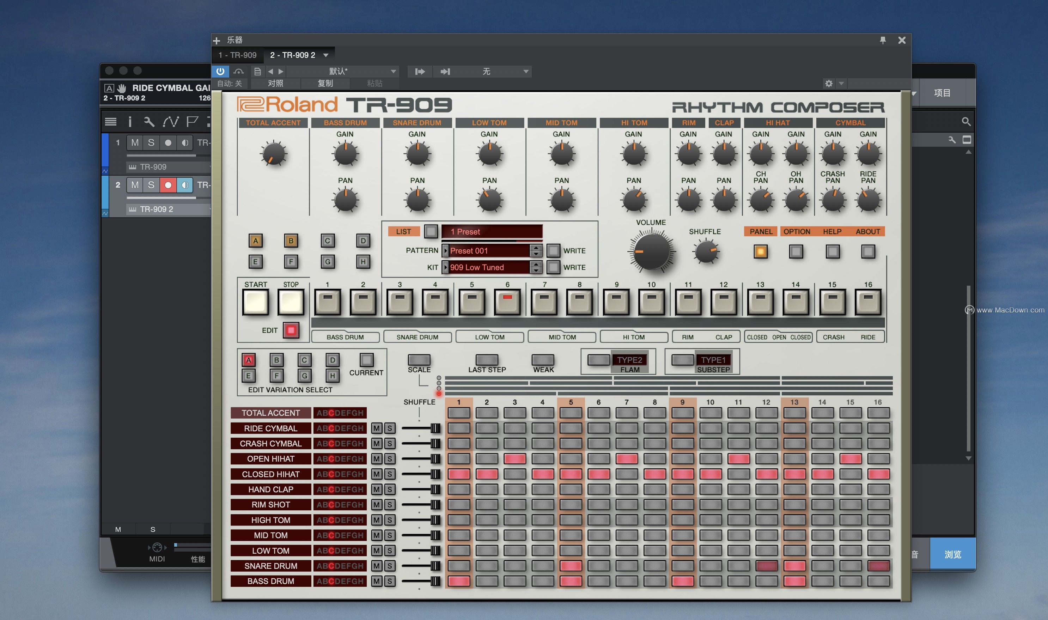Open the 浏览 browser tab
Image resolution: width=1048 pixels, height=620 pixels.
953,554
